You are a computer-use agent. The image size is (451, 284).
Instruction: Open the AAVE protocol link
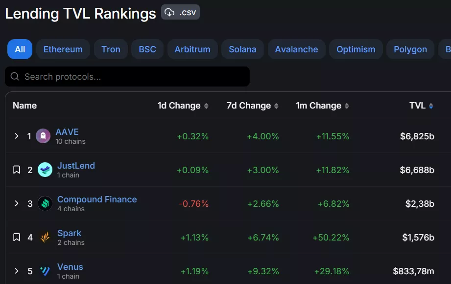(x=67, y=131)
